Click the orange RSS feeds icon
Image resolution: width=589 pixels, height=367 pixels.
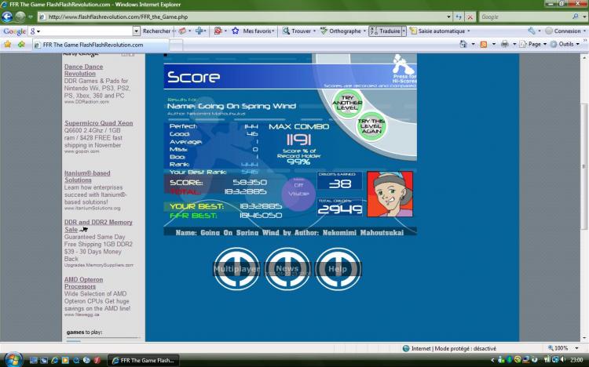click(x=484, y=44)
